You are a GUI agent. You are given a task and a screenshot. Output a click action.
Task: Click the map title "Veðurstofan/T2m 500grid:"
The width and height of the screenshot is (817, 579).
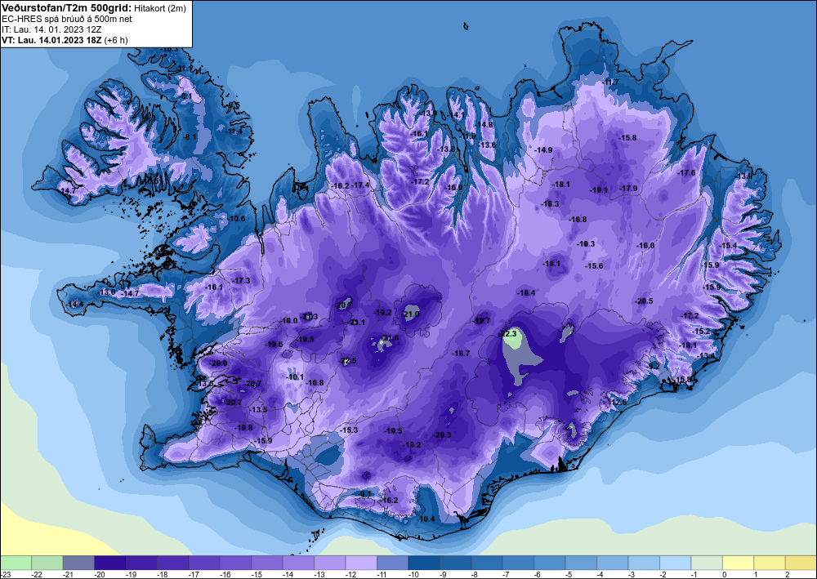pos(65,7)
